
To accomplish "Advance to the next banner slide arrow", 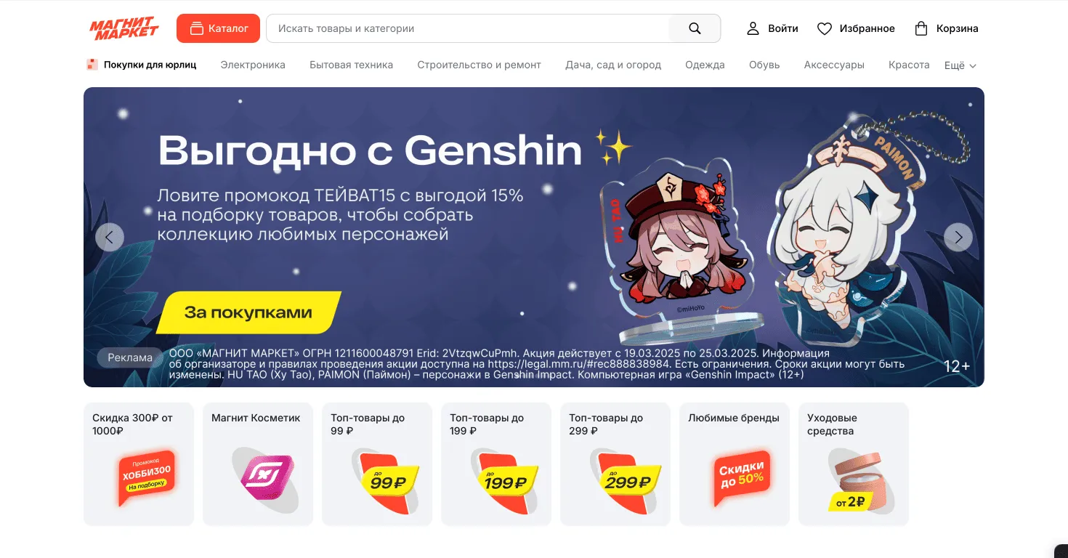I will [x=958, y=237].
